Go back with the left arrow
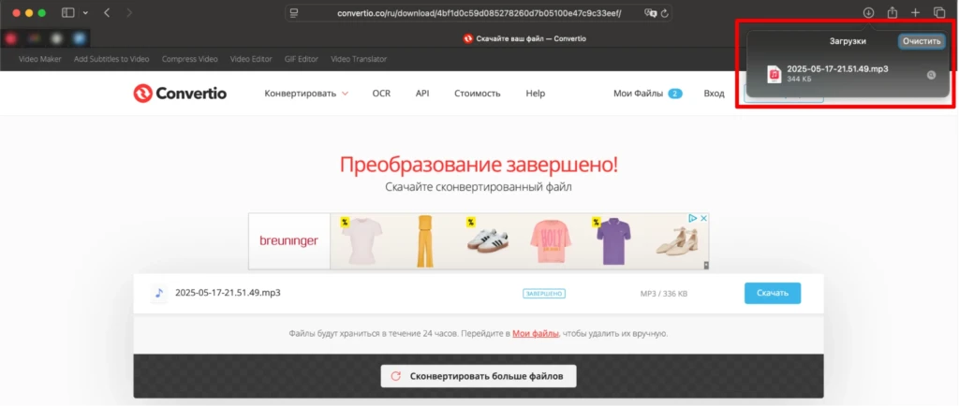This screenshot has height=406, width=959. 107,13
